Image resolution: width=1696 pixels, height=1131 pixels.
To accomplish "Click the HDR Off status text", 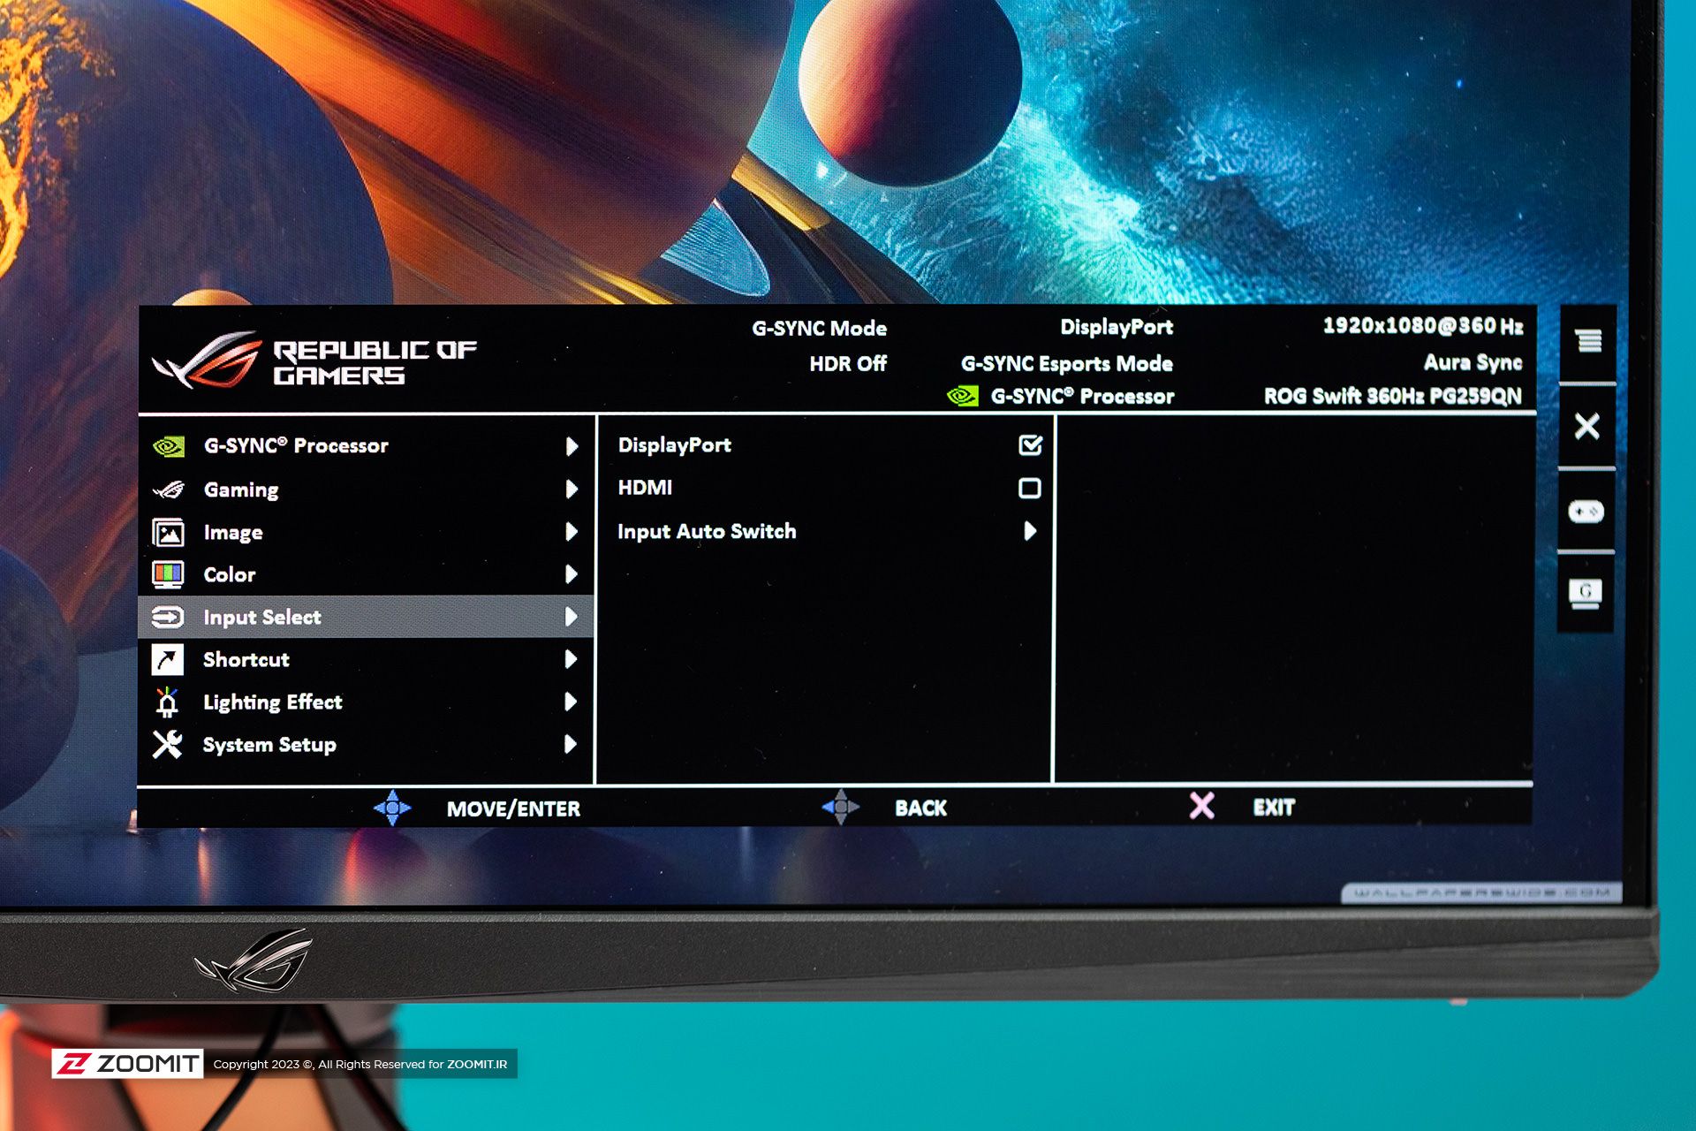I will click(x=848, y=363).
